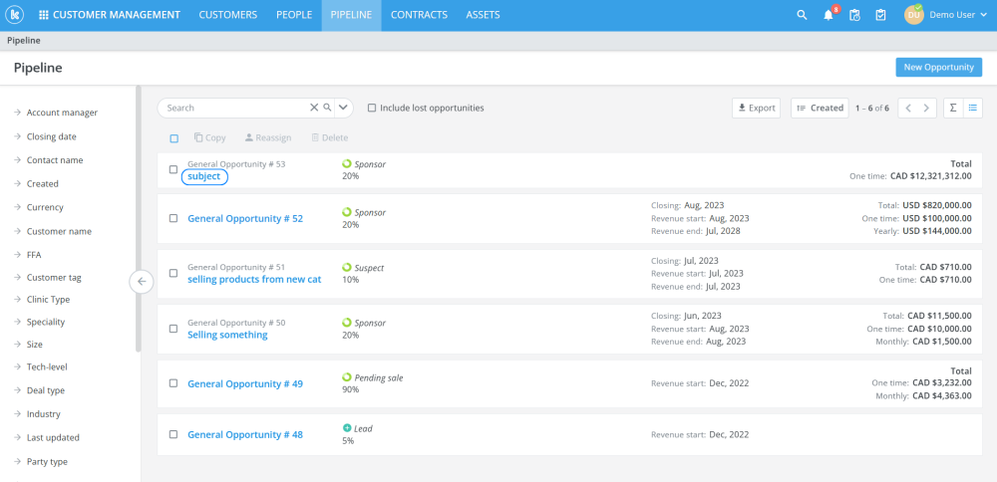Click Sponsor stage icon for Opportunity # 50
Viewport: 997px width, 482px height.
[347, 322]
